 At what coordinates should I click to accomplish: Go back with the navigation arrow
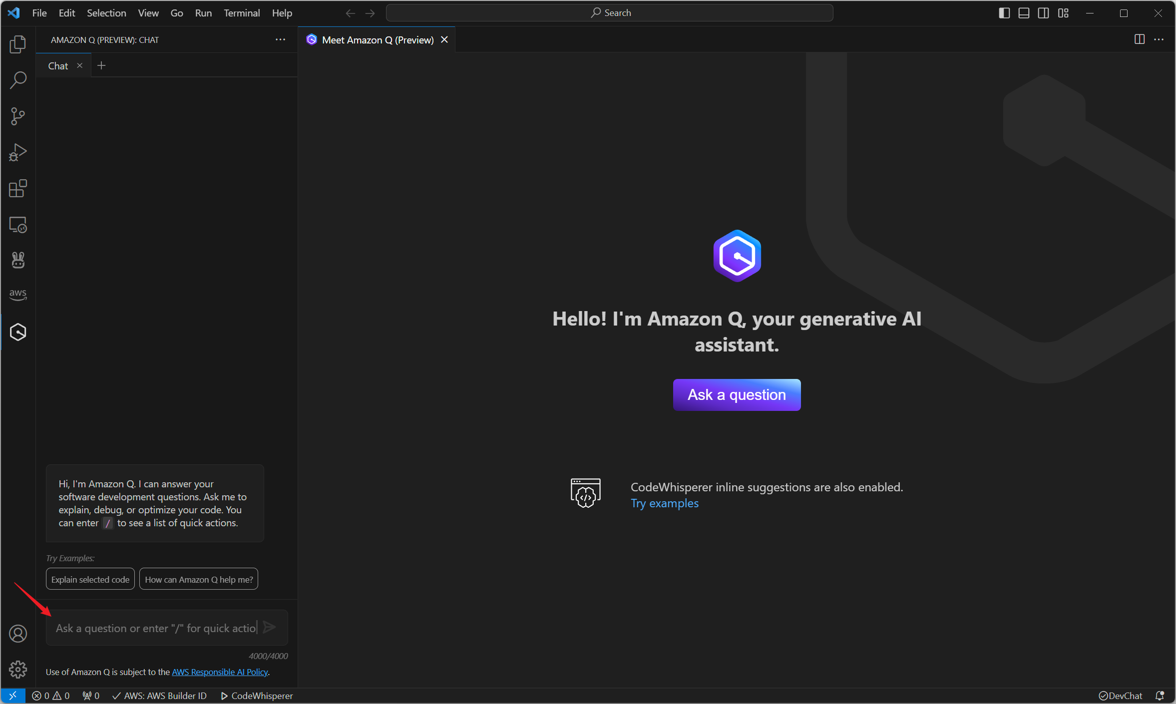pyautogui.click(x=351, y=13)
